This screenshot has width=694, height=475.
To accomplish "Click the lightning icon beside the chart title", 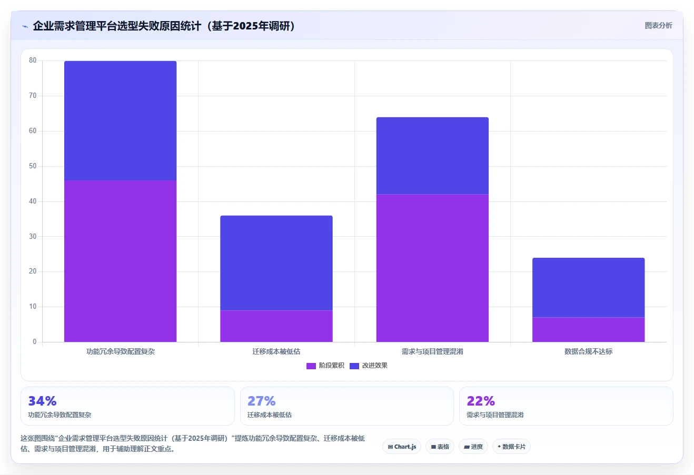I will (25, 26).
